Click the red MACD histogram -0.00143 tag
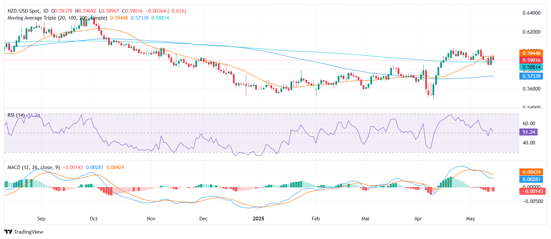 pyautogui.click(x=531, y=191)
